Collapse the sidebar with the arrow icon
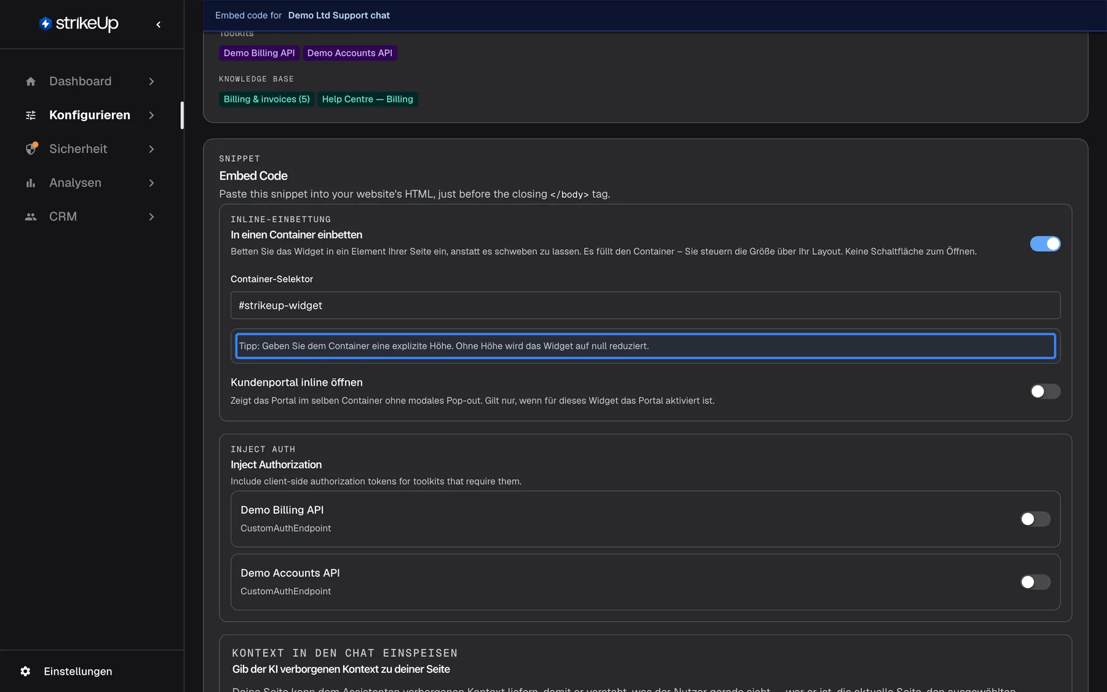 pos(159,25)
